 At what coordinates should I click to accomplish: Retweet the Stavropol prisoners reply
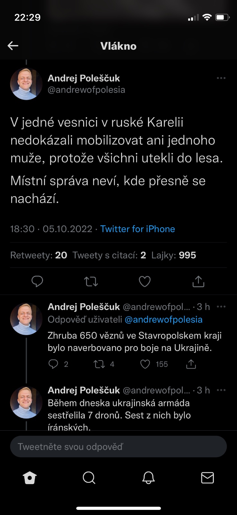99,364
